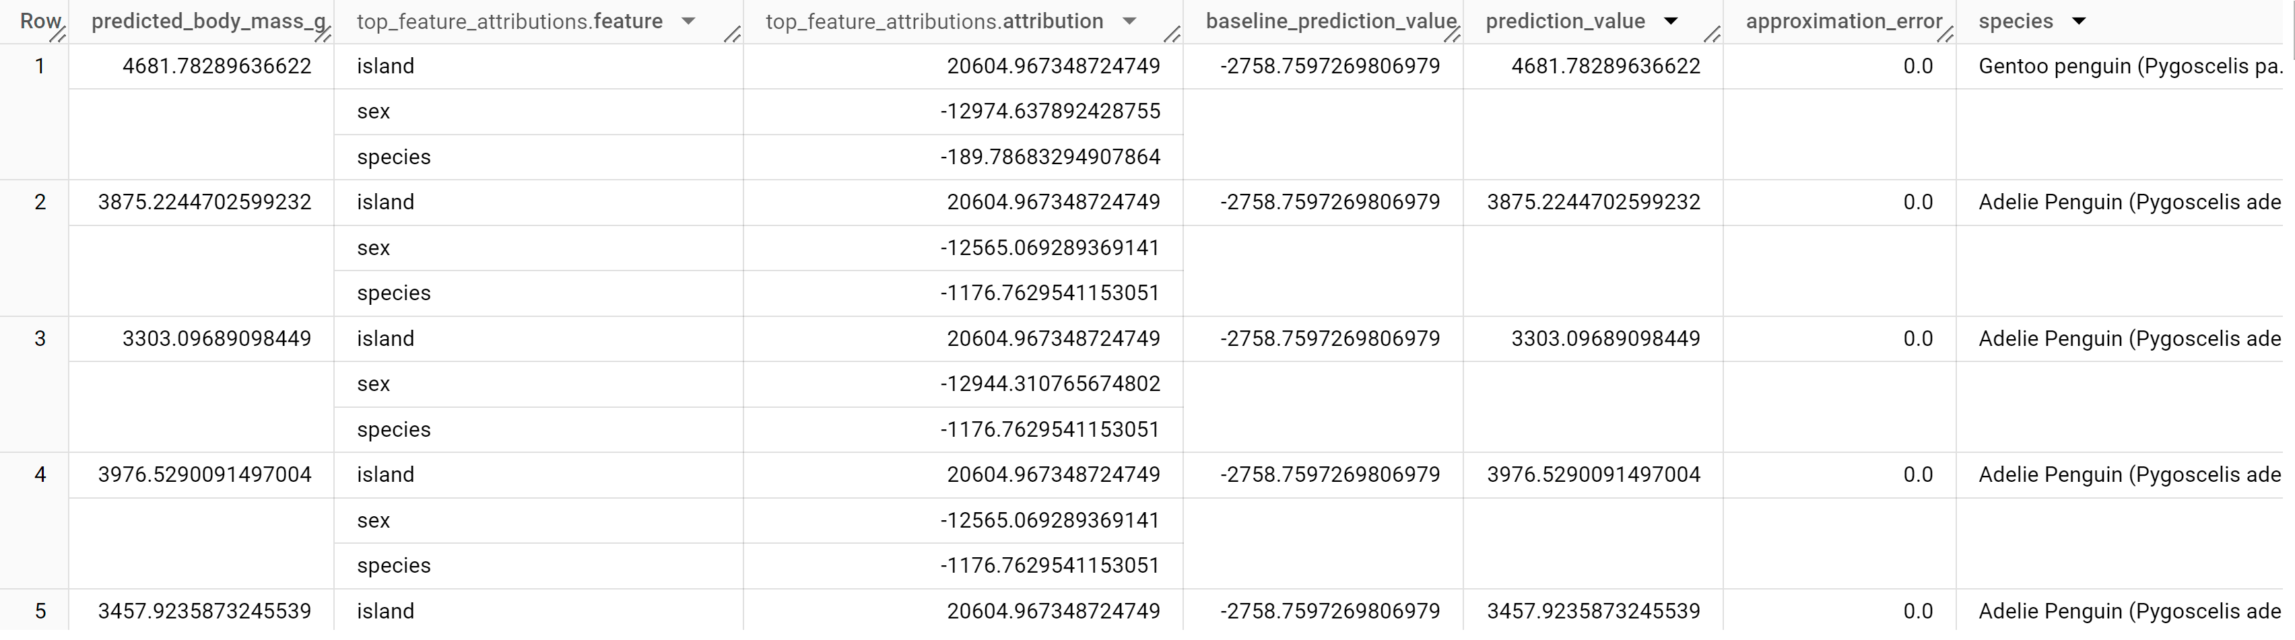Select the island feature cell in row 5
Image resolution: width=2295 pixels, height=640 pixels.
386,612
